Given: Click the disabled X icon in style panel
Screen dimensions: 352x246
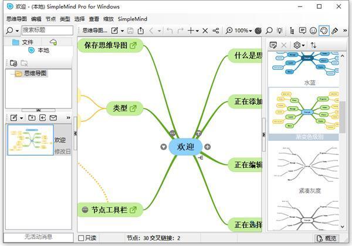Looking at the screenshot, I should [x=284, y=45].
